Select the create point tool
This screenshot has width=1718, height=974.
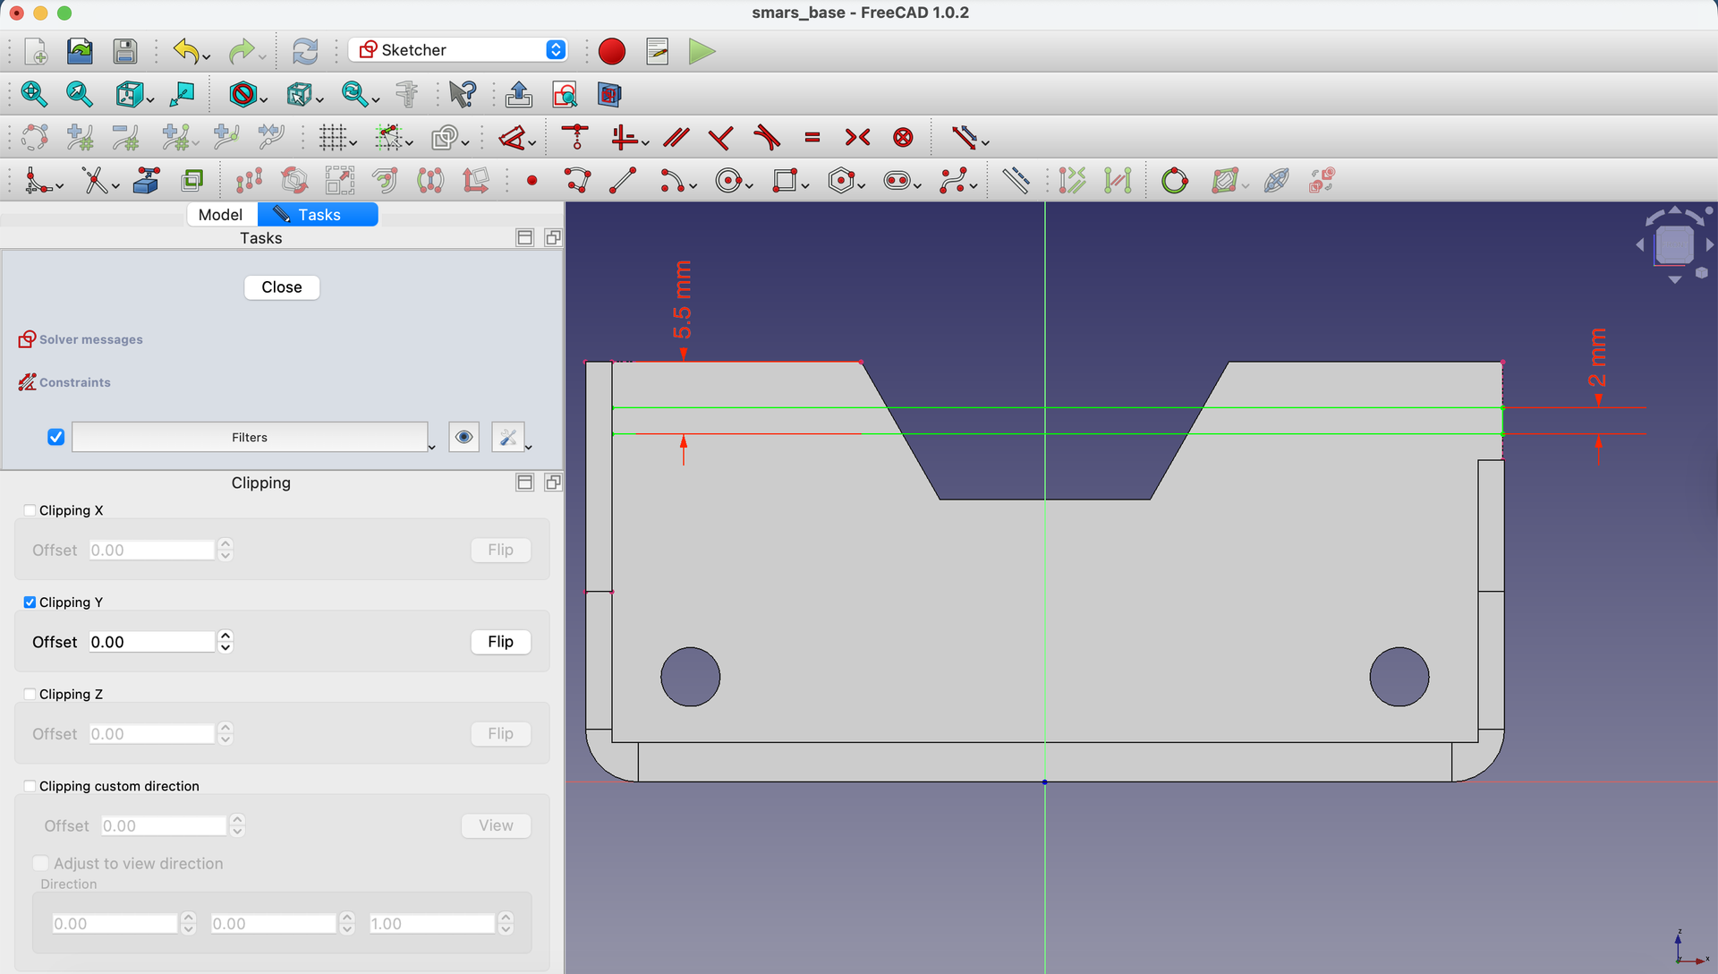coord(532,181)
